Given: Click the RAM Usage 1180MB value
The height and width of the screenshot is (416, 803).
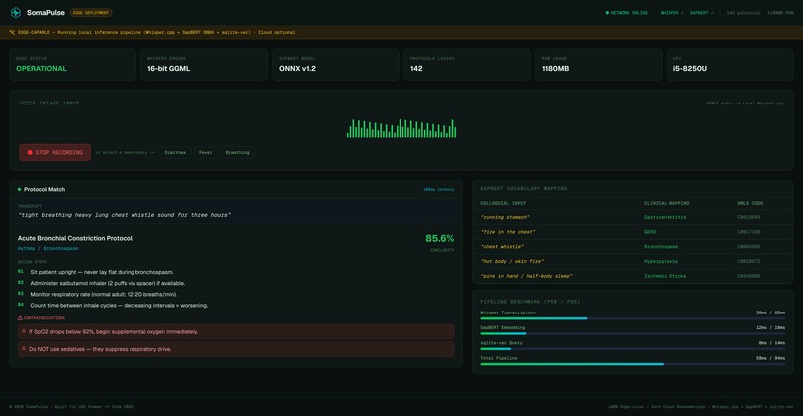Looking at the screenshot, I should pos(556,68).
